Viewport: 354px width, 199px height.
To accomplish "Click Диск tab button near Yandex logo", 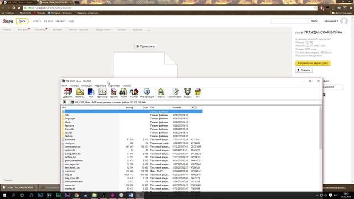I will pyautogui.click(x=22, y=21).
